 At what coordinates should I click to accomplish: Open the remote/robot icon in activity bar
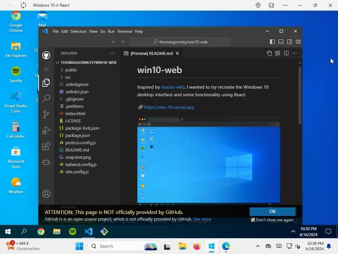point(46,162)
